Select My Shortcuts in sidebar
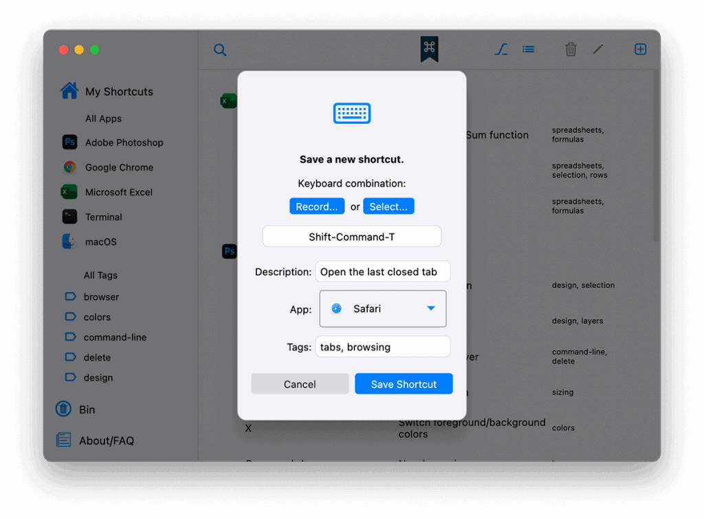Image resolution: width=704 pixels, height=519 pixels. pyautogui.click(x=120, y=92)
